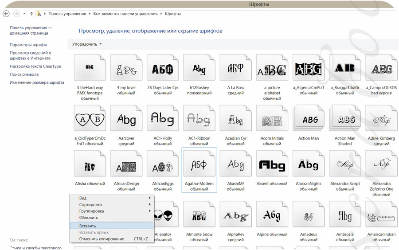Select the 3 theHard way RMX fenotype font icon
Screen dimensions: 399x250
point(90,67)
